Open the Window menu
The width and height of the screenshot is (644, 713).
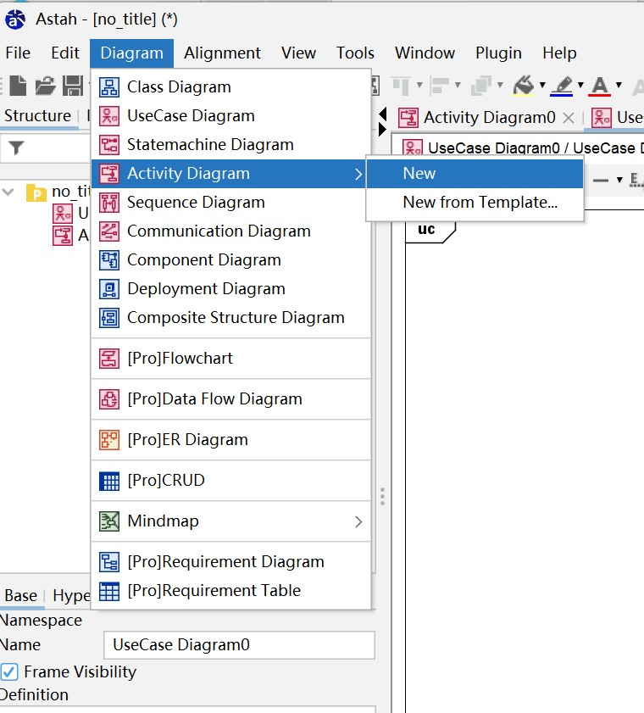point(425,53)
